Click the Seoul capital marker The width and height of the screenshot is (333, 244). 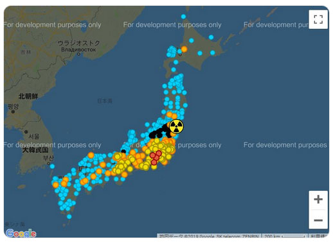coord(26,132)
